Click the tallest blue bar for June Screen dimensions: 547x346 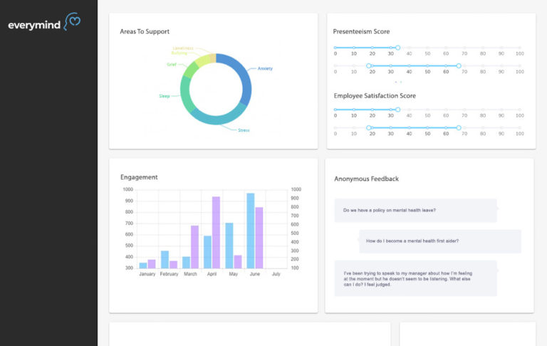[x=251, y=230]
